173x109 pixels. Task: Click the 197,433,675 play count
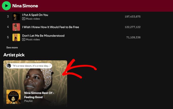coord(133,17)
